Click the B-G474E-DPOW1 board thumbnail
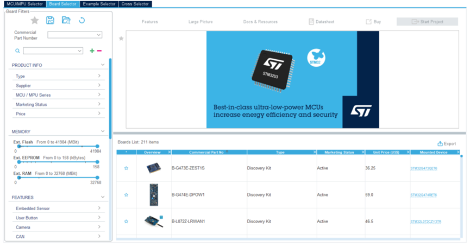 (x=154, y=195)
